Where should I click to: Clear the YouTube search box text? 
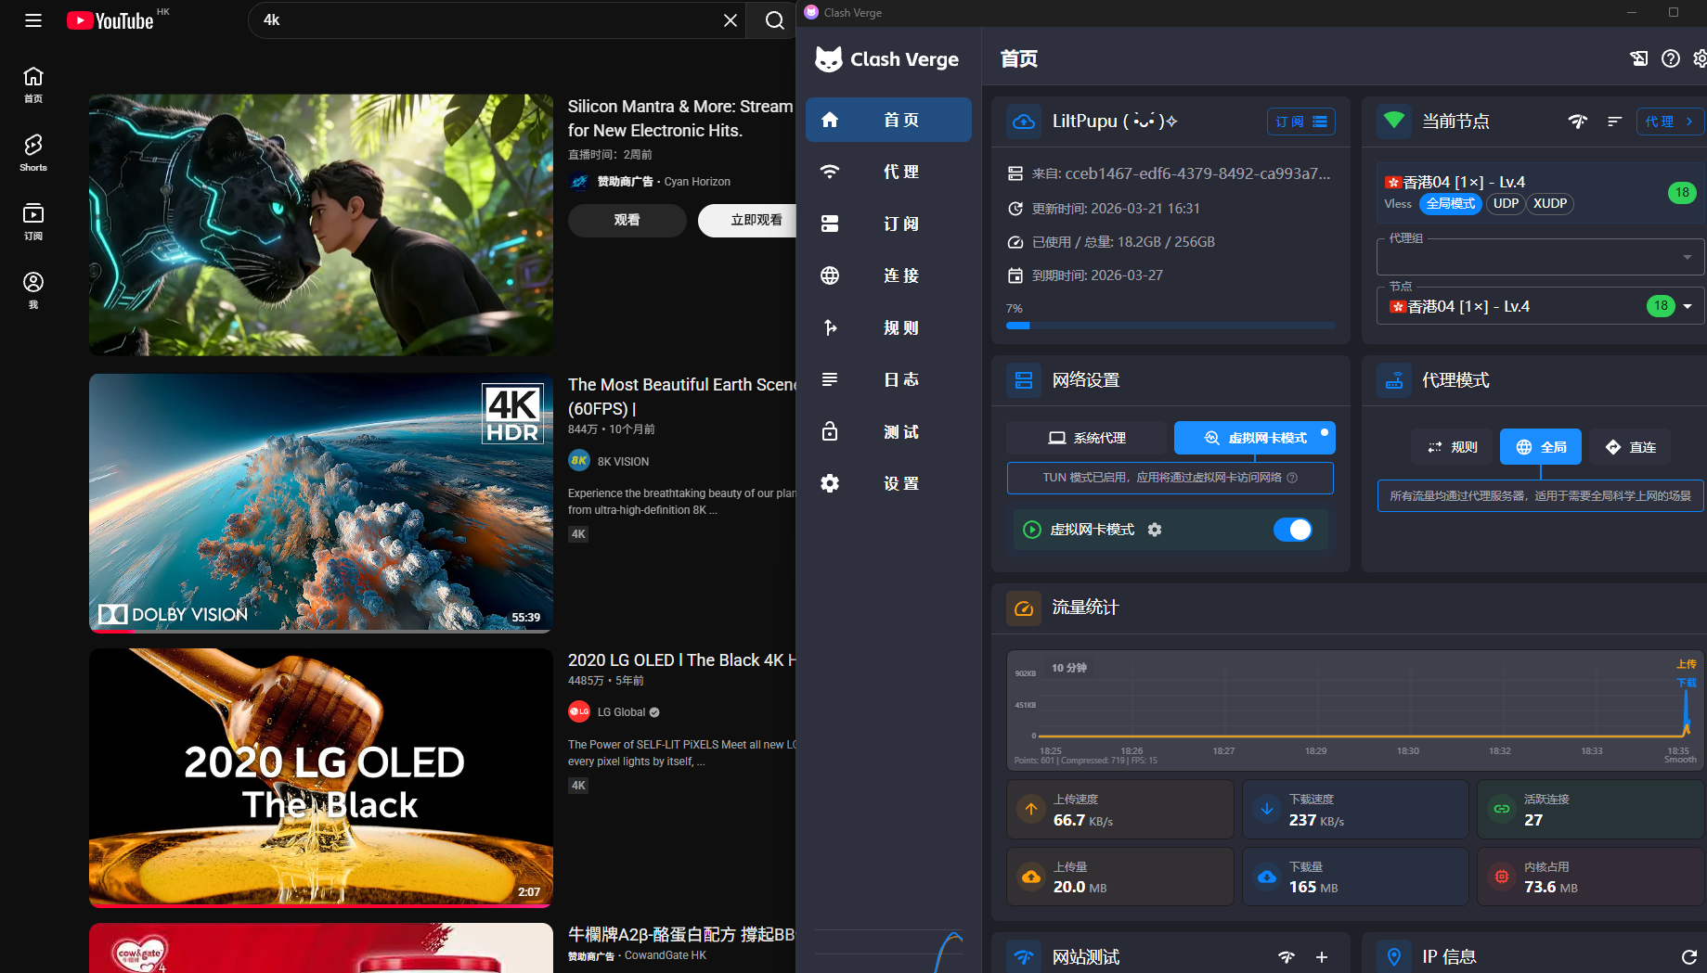pyautogui.click(x=731, y=20)
